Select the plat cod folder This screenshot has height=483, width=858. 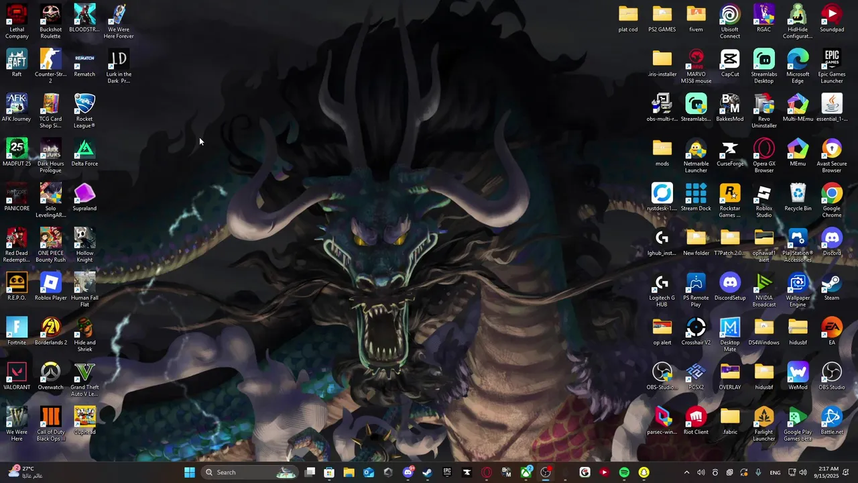coord(628,19)
